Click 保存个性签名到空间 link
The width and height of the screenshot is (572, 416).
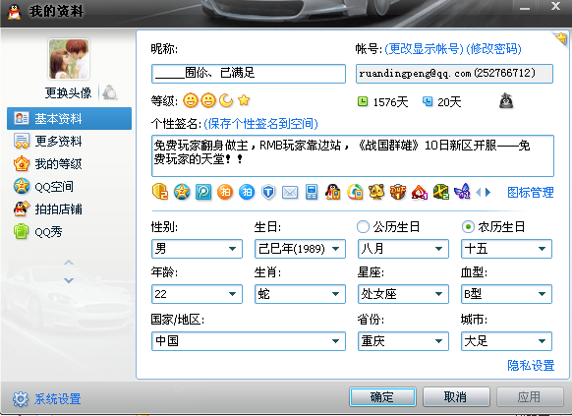260,124
